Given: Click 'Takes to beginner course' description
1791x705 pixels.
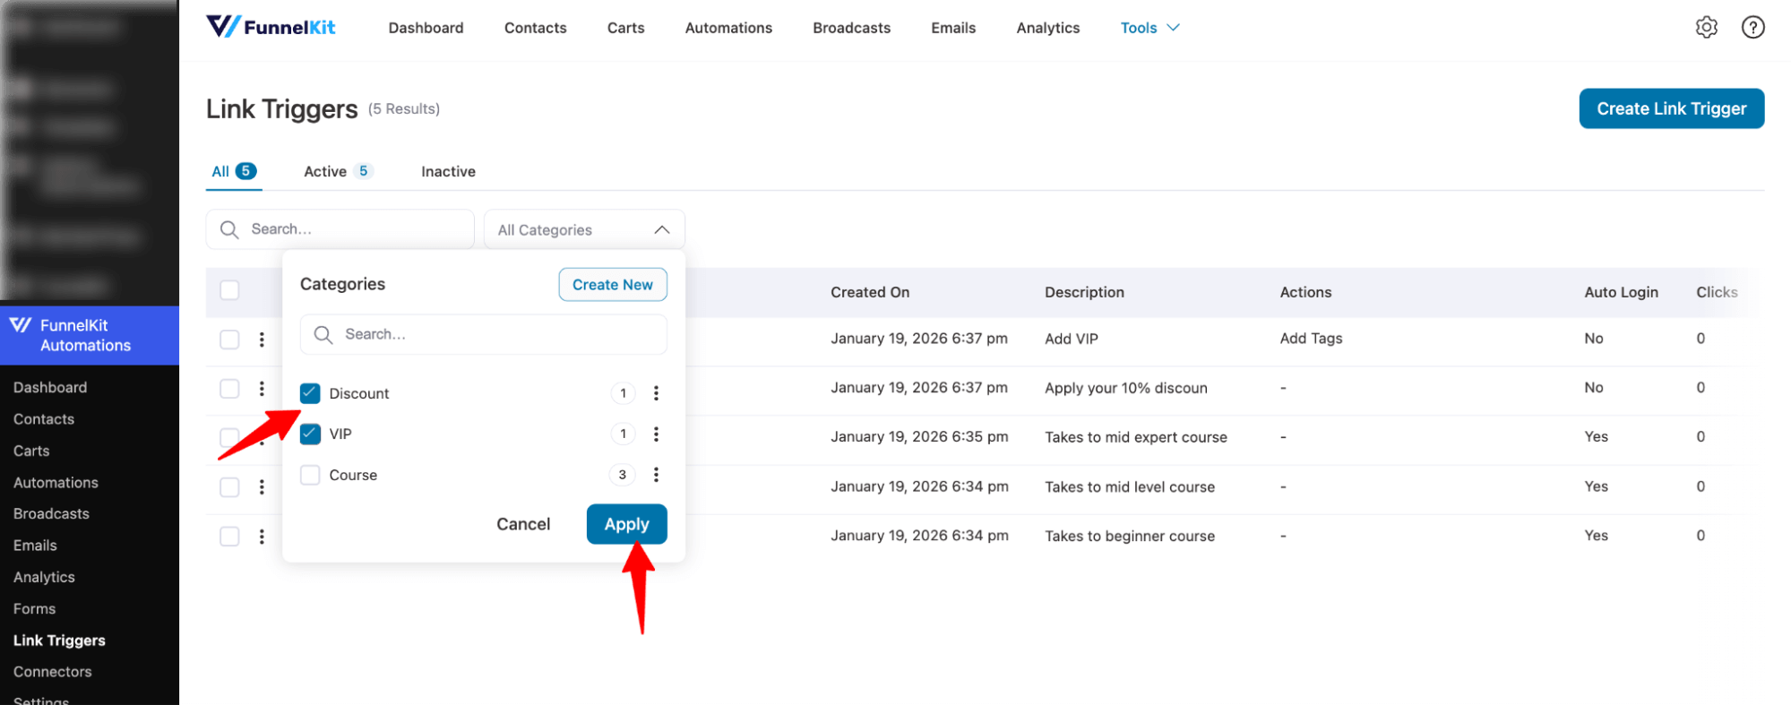Looking at the screenshot, I should 1129,536.
